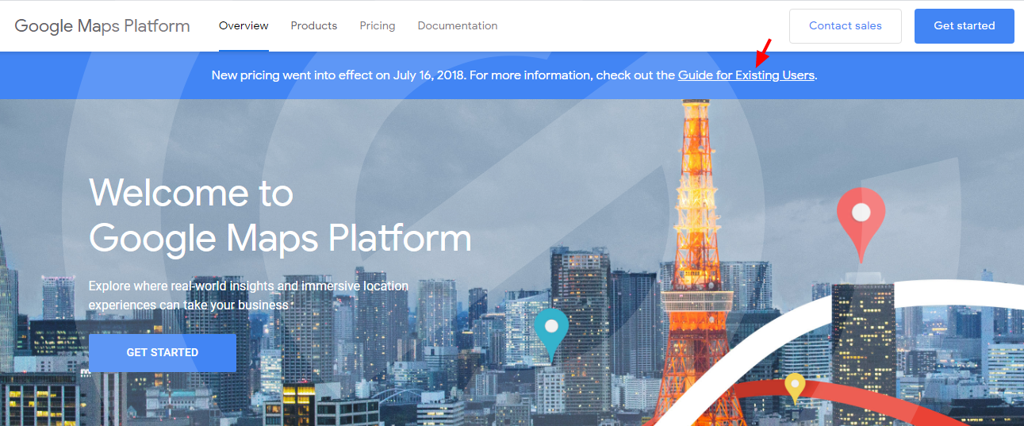Click the Google Maps Platform logo
The width and height of the screenshot is (1024, 426).
[102, 25]
